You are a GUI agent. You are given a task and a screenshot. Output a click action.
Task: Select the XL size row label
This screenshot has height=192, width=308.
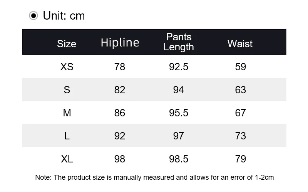pos(67,159)
